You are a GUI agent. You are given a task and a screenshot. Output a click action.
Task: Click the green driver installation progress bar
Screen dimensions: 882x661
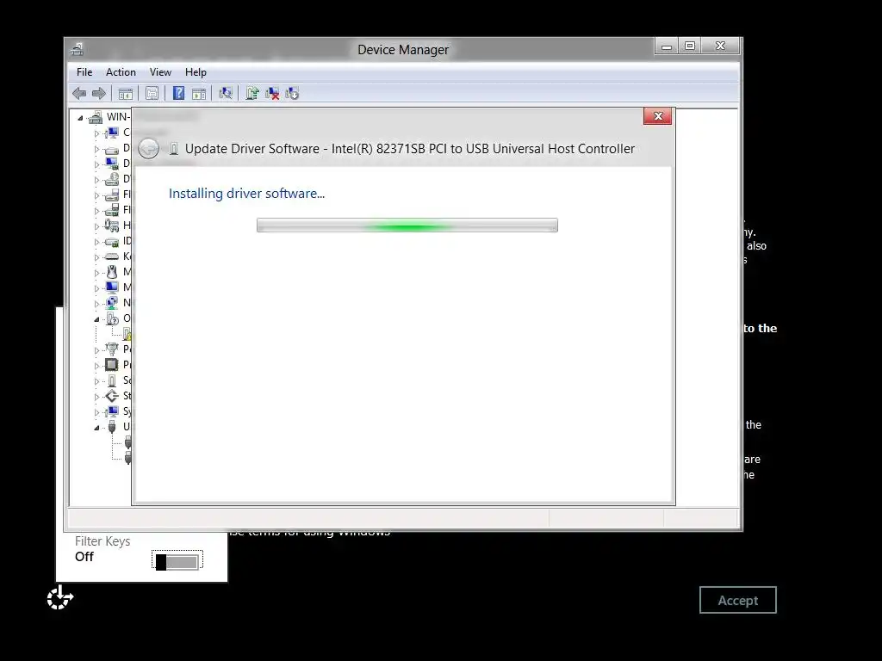(x=407, y=225)
